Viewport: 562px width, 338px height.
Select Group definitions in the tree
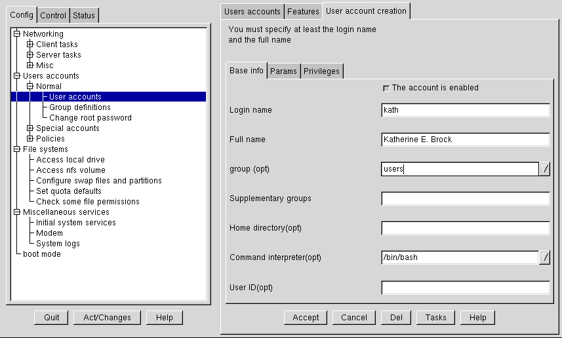tap(80, 107)
